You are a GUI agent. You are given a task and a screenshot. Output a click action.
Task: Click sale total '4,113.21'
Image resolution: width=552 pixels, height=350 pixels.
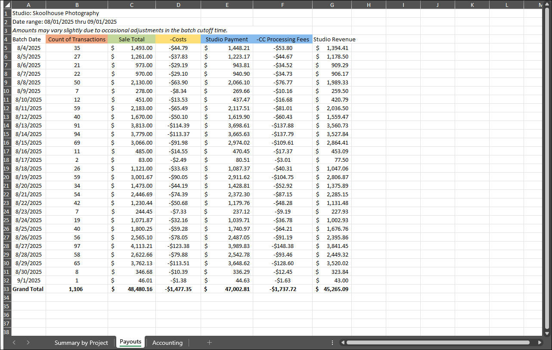(131, 246)
